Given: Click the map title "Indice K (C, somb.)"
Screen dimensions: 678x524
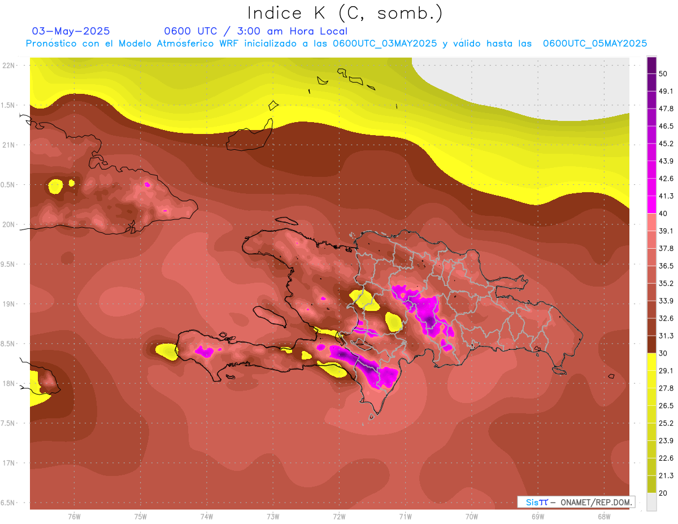Looking at the screenshot, I should [345, 13].
